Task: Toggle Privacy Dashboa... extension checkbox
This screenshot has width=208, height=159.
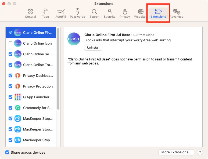Action: tap(10, 75)
